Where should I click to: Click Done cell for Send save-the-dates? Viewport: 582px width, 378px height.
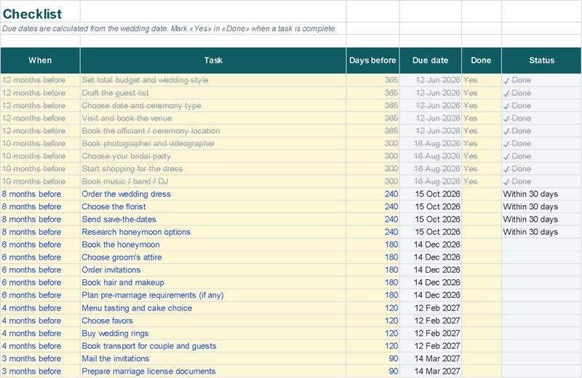482,220
